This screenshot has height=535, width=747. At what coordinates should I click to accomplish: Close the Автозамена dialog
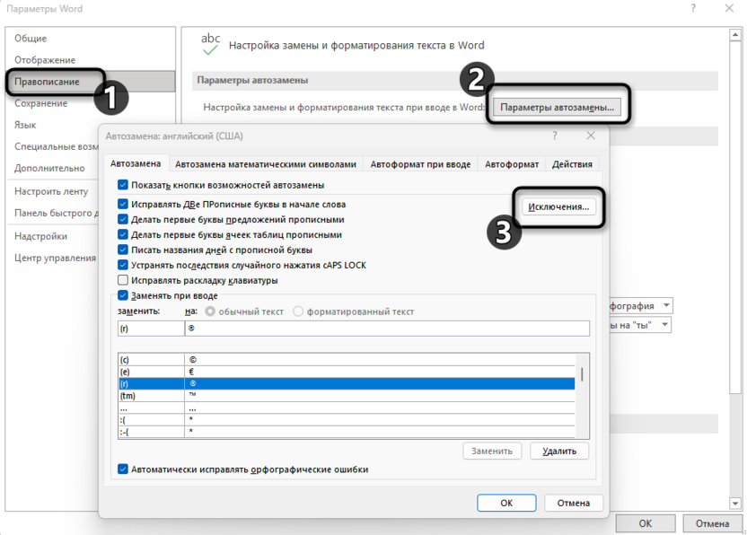tap(591, 136)
